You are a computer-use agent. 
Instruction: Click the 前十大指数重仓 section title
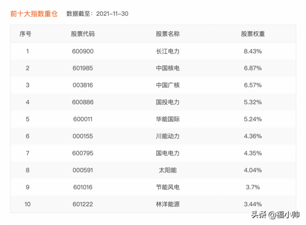click(x=35, y=13)
